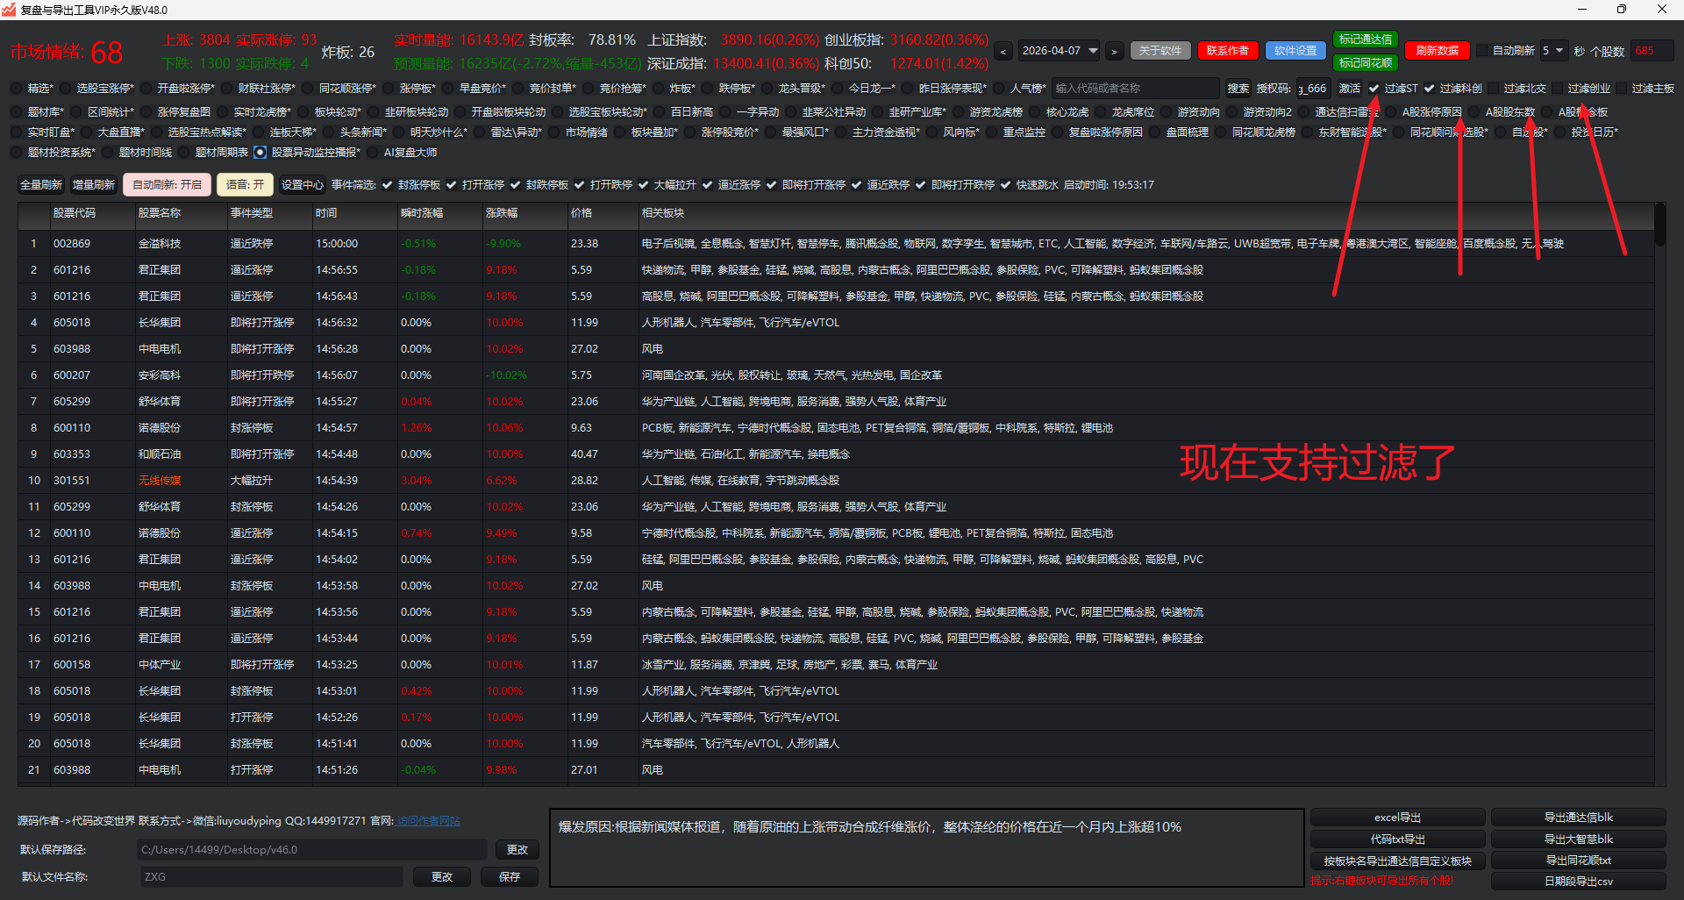
Task: Click the table's vertical scrollbar
Action: (1659, 226)
